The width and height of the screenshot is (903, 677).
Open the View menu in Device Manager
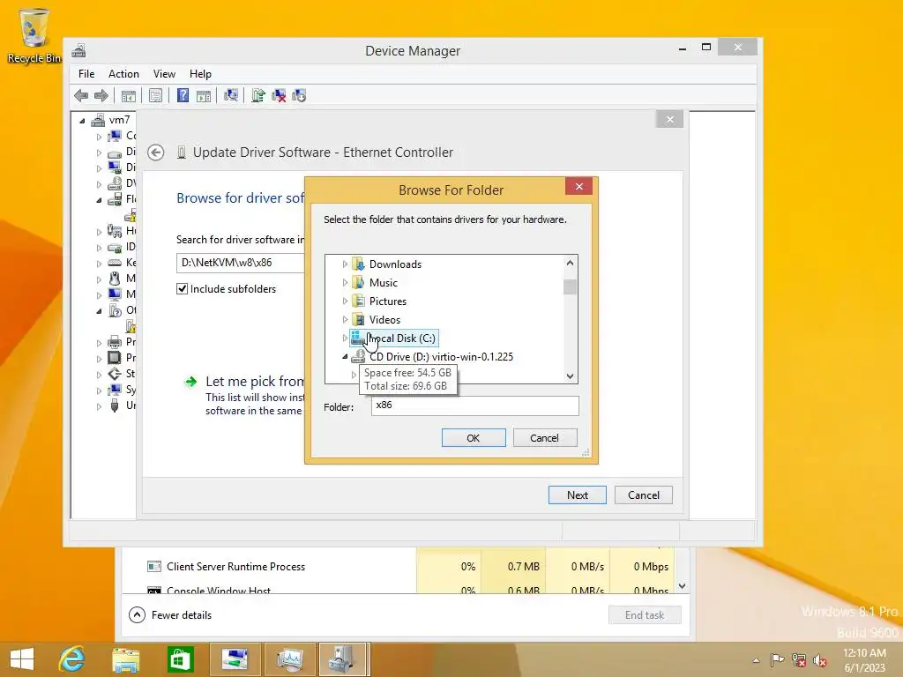[164, 74]
